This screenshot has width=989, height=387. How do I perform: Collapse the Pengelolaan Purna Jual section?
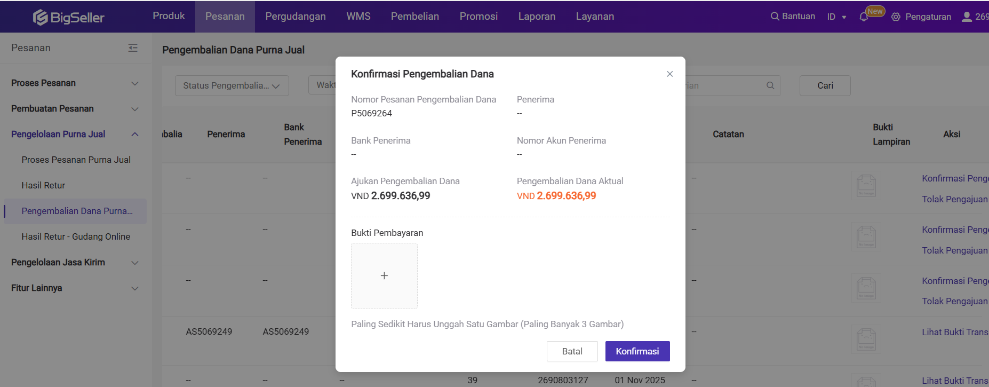coord(135,135)
